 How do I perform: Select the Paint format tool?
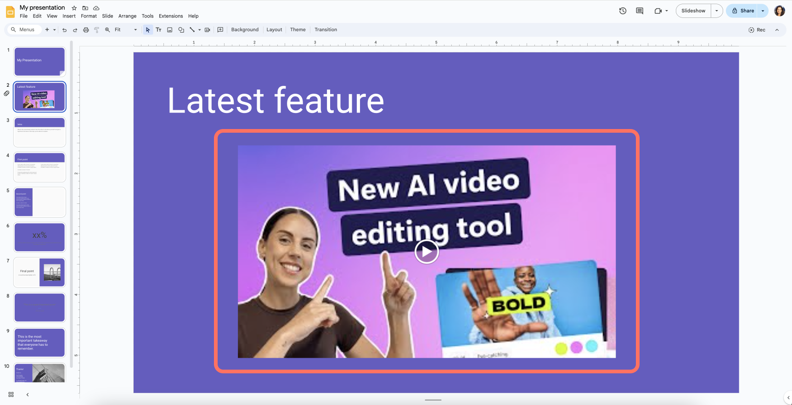[x=96, y=30]
